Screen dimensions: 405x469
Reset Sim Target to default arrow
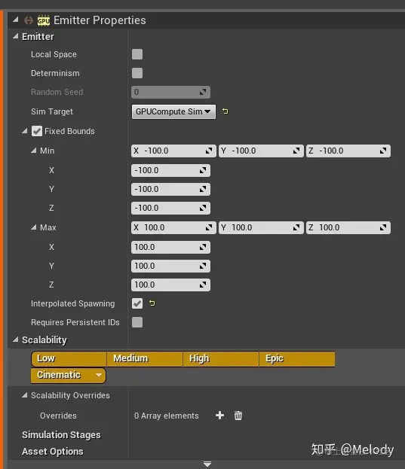coord(226,111)
